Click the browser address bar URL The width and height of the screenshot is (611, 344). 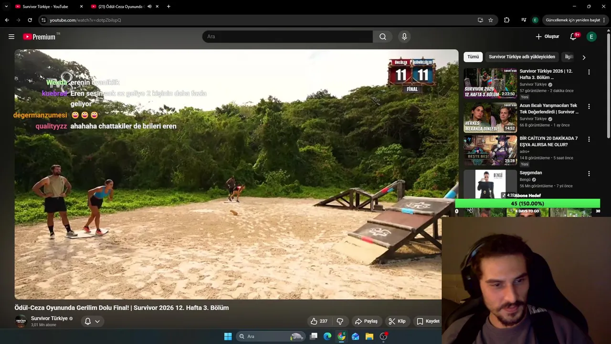click(85, 20)
